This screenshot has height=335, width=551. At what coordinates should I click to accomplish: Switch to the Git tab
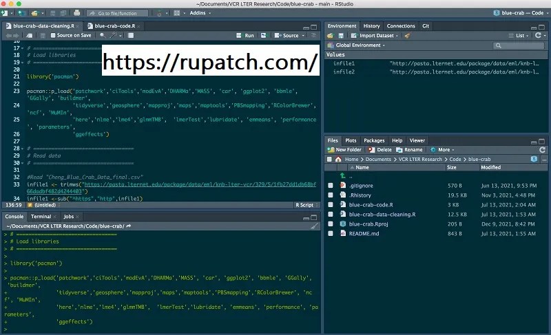426,26
